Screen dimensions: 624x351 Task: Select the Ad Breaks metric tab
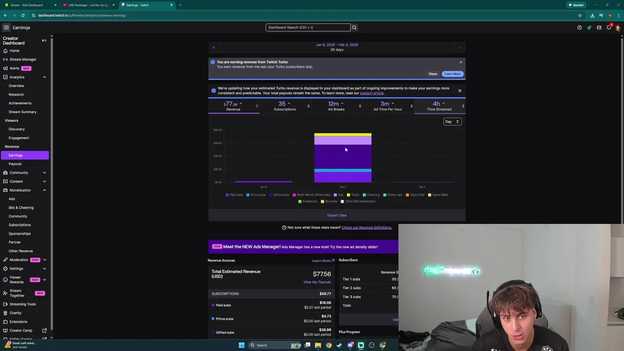coord(336,106)
